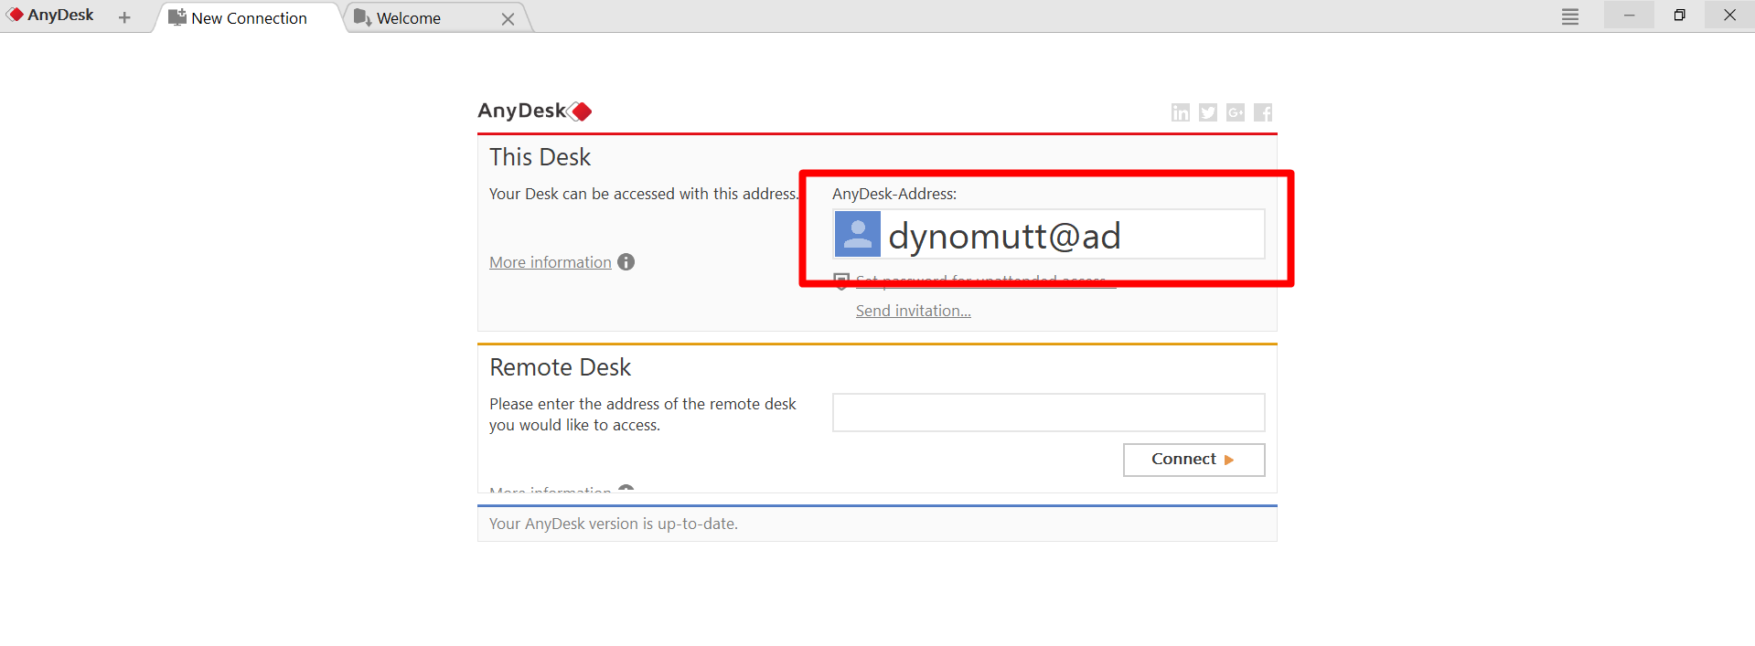Open More information link in This Desk
This screenshot has height=646, width=1755.
[x=551, y=262]
